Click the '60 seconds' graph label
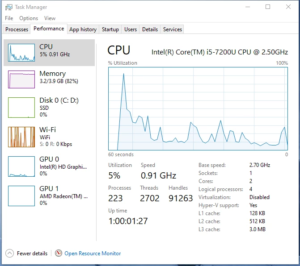Viewport: 300px width, 266px height. click(x=121, y=154)
